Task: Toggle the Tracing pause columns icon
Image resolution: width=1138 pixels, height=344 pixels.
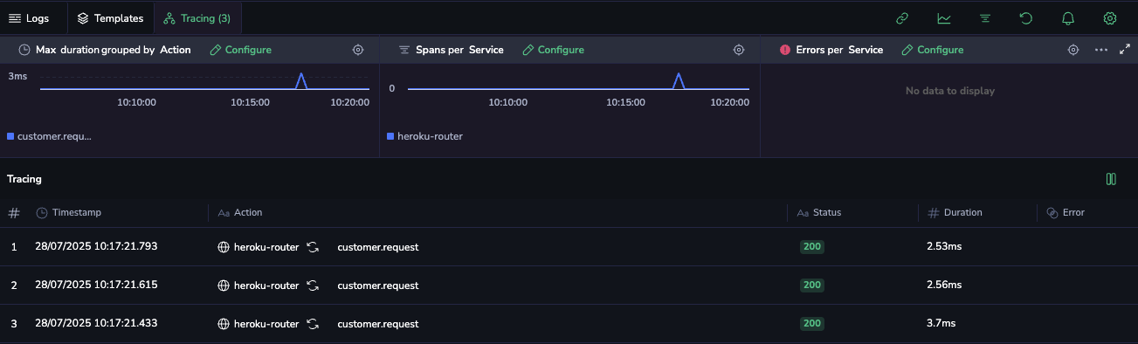Action: [1111, 179]
